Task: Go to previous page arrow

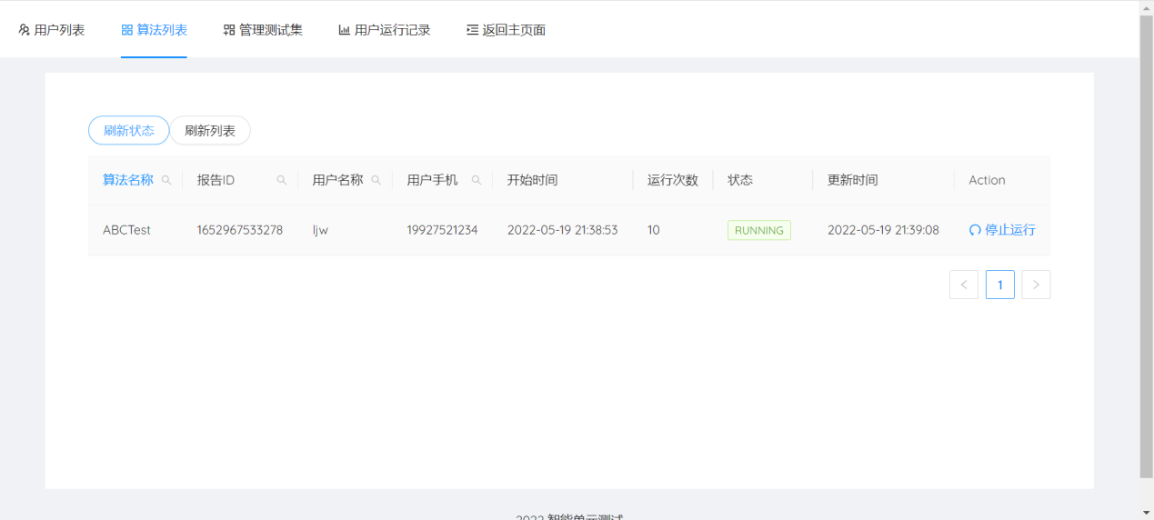Action: click(x=964, y=285)
